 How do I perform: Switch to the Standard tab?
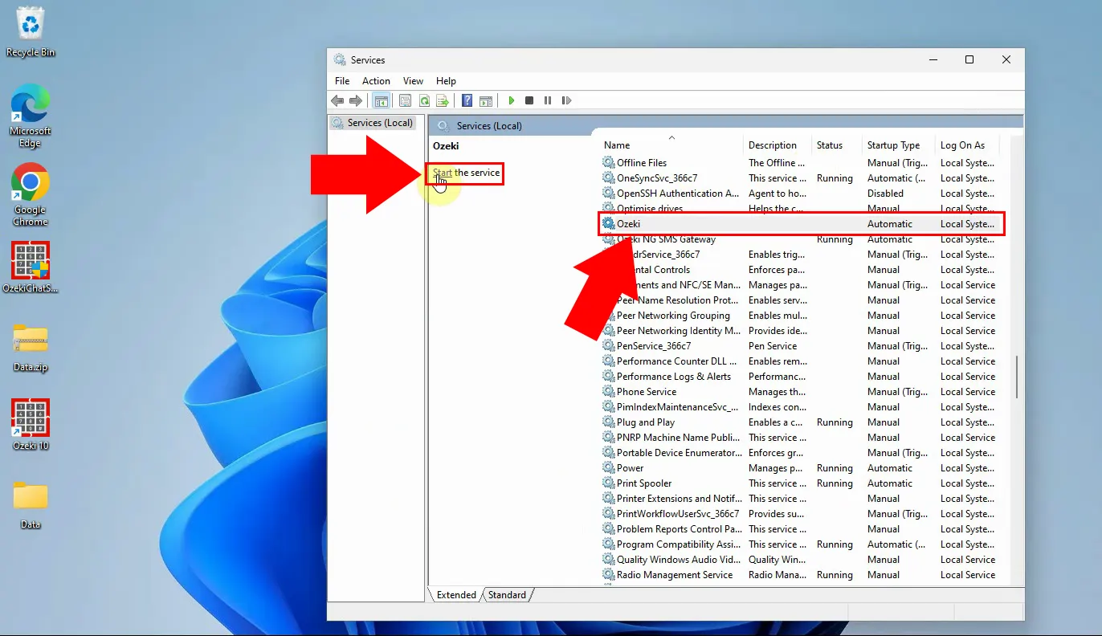click(507, 595)
